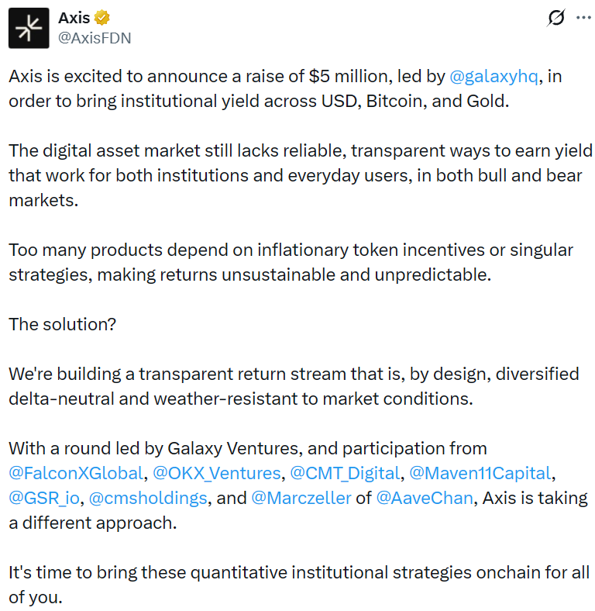The height and width of the screenshot is (611, 595).
Task: Go to the @Marczeller profile mention
Action: 301,498
